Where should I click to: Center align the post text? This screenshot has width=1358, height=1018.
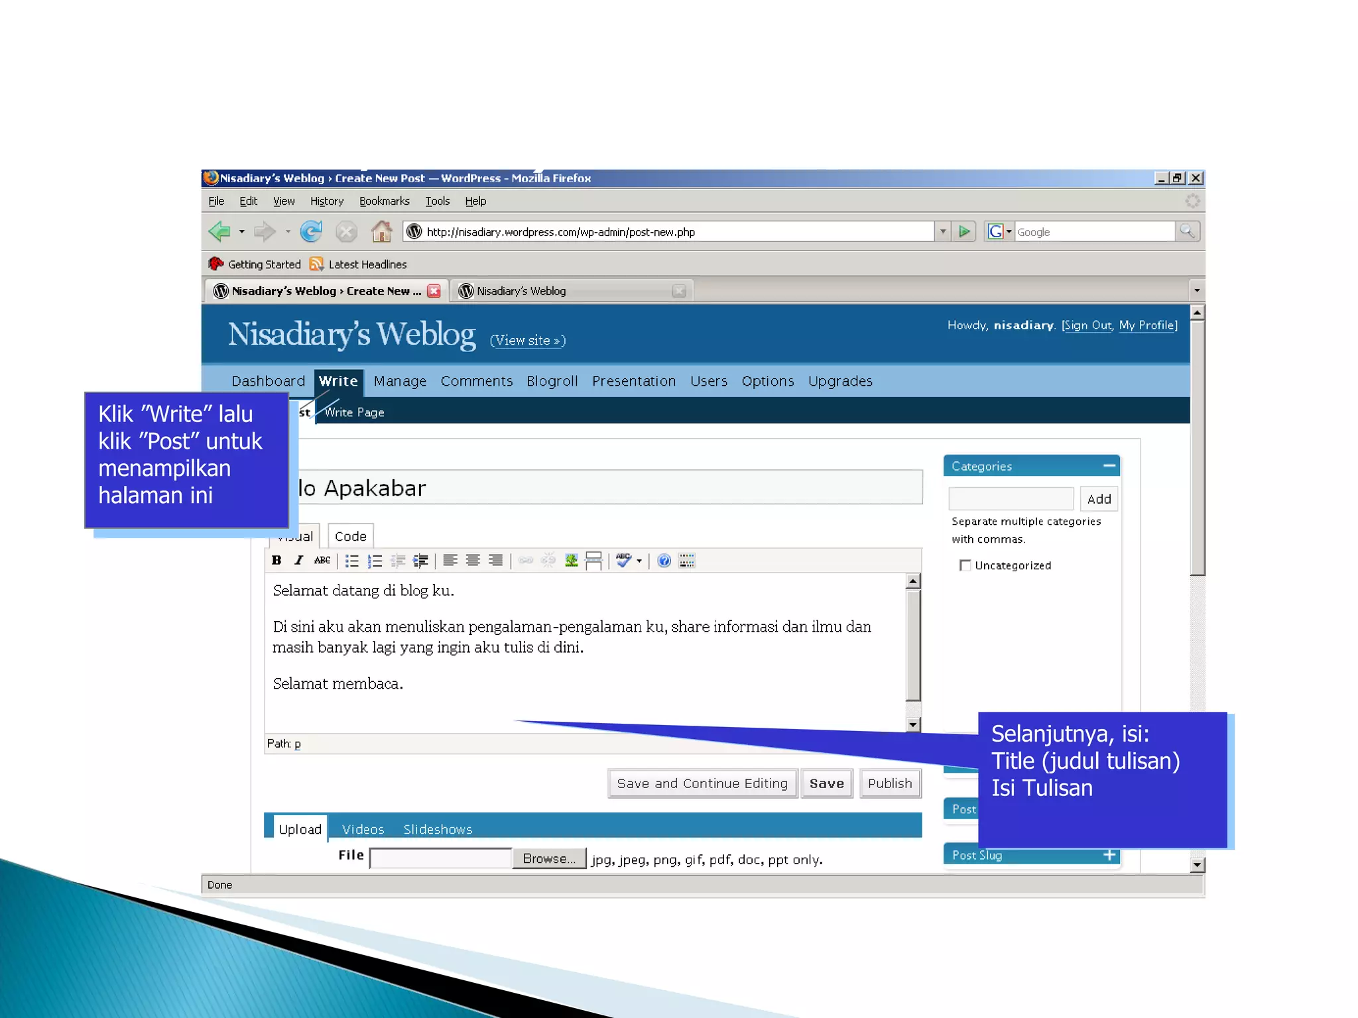[x=473, y=561]
